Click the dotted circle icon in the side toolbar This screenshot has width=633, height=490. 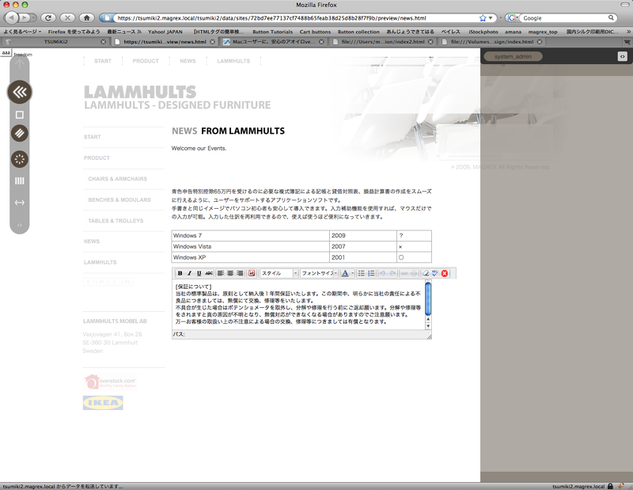click(x=19, y=159)
